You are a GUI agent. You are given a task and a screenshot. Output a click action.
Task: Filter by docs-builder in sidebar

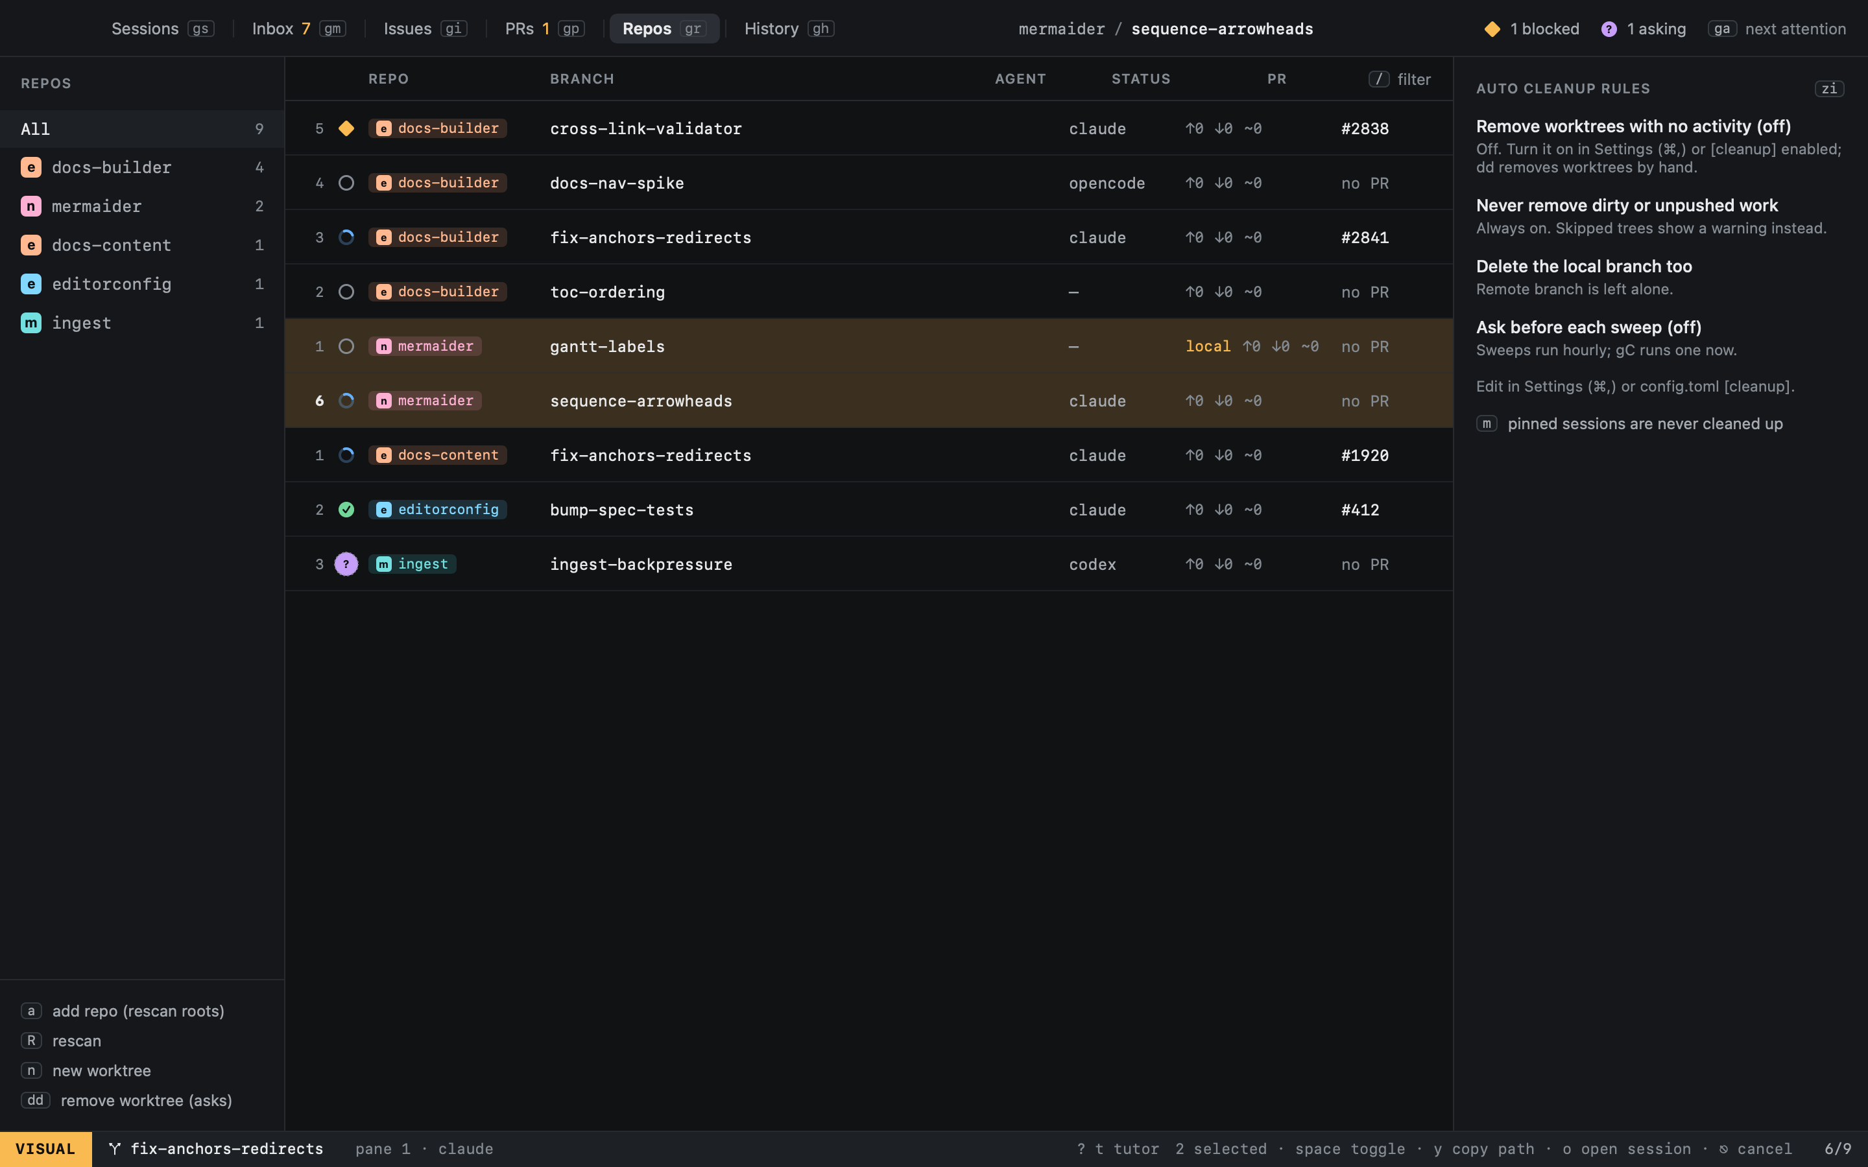[x=142, y=167]
